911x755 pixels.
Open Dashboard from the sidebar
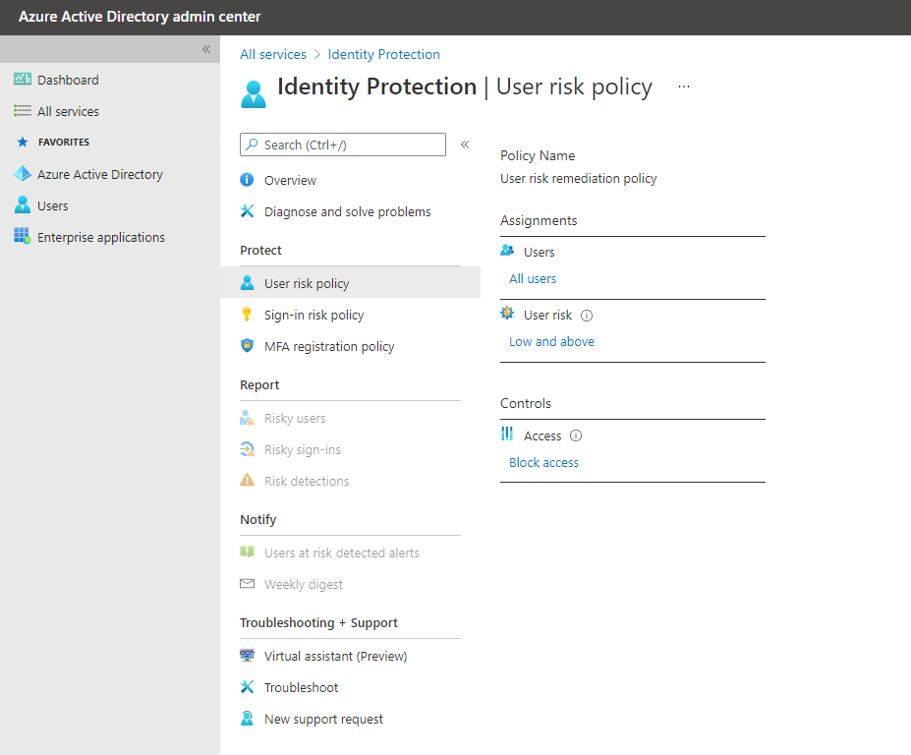(68, 80)
